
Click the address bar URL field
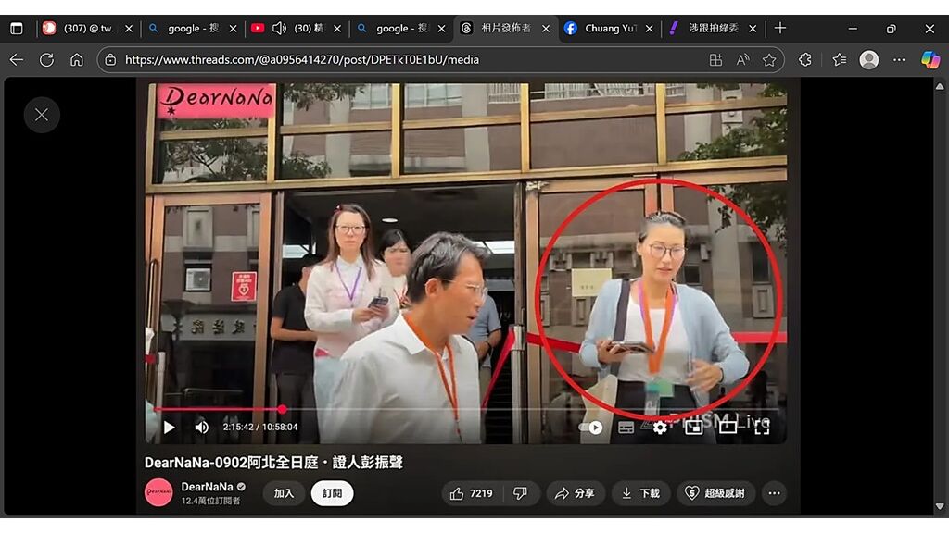[x=408, y=59]
